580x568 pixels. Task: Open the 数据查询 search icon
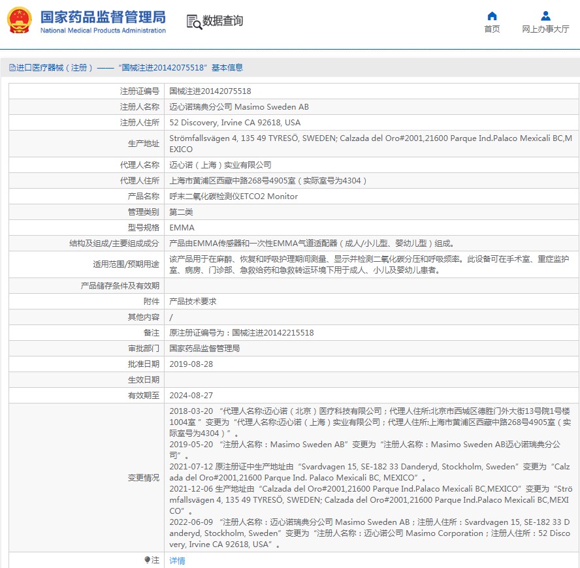tap(194, 22)
